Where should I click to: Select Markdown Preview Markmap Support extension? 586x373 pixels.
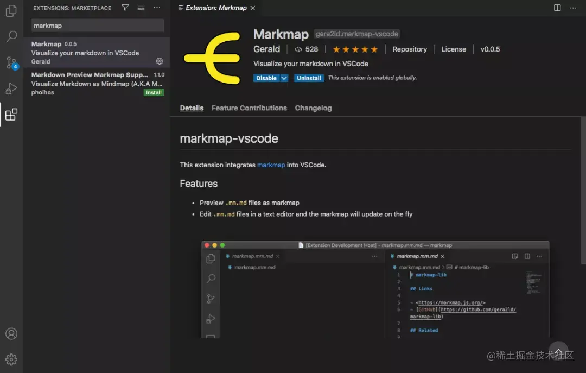97,84
